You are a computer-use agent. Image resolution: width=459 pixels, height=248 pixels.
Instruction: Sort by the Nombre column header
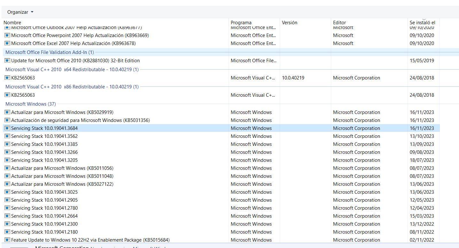(13, 22)
